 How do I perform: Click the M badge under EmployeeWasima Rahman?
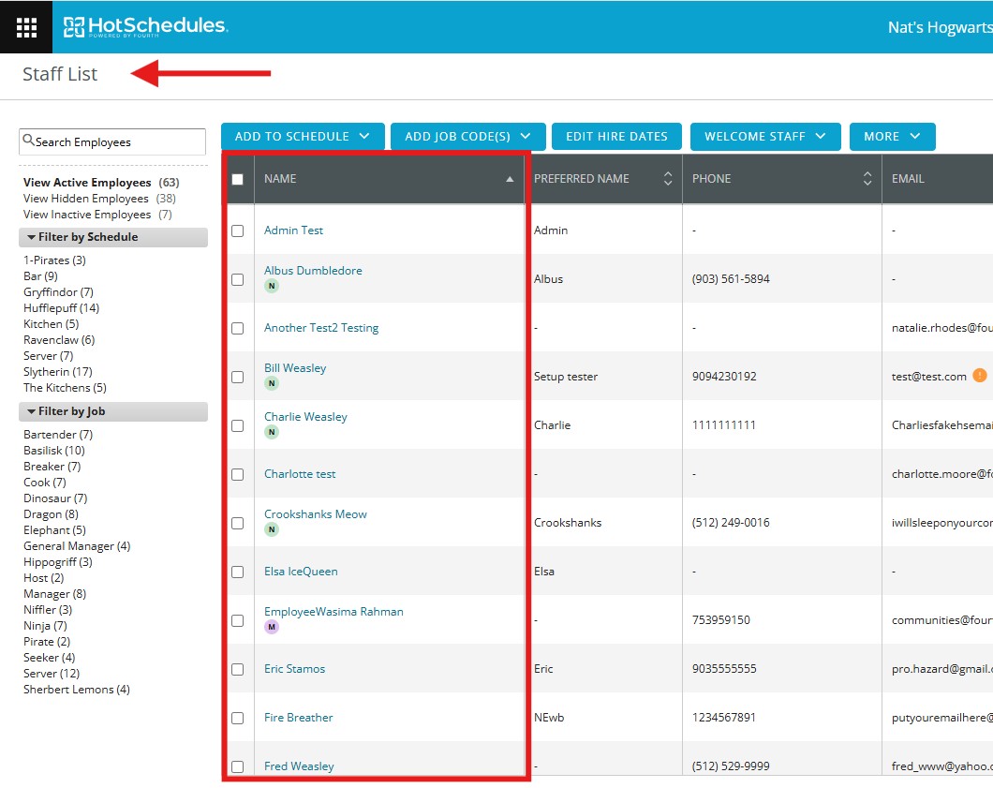click(272, 627)
